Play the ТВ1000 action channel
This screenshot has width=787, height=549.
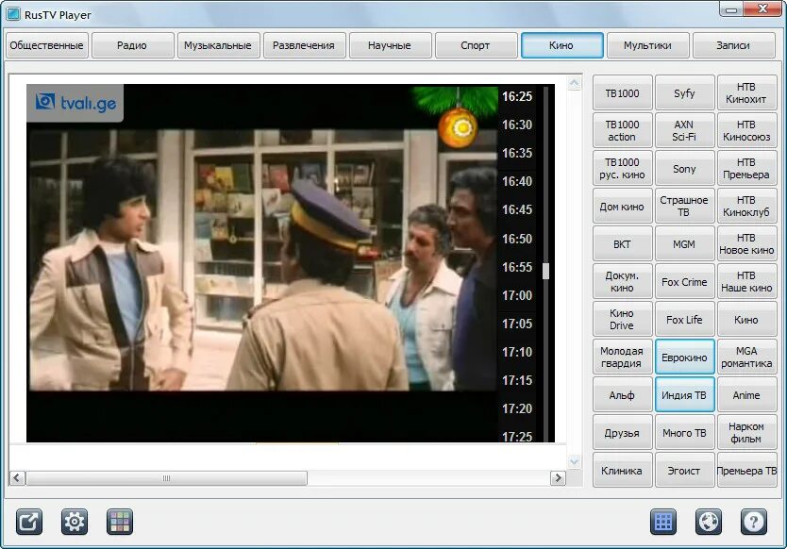[623, 130]
